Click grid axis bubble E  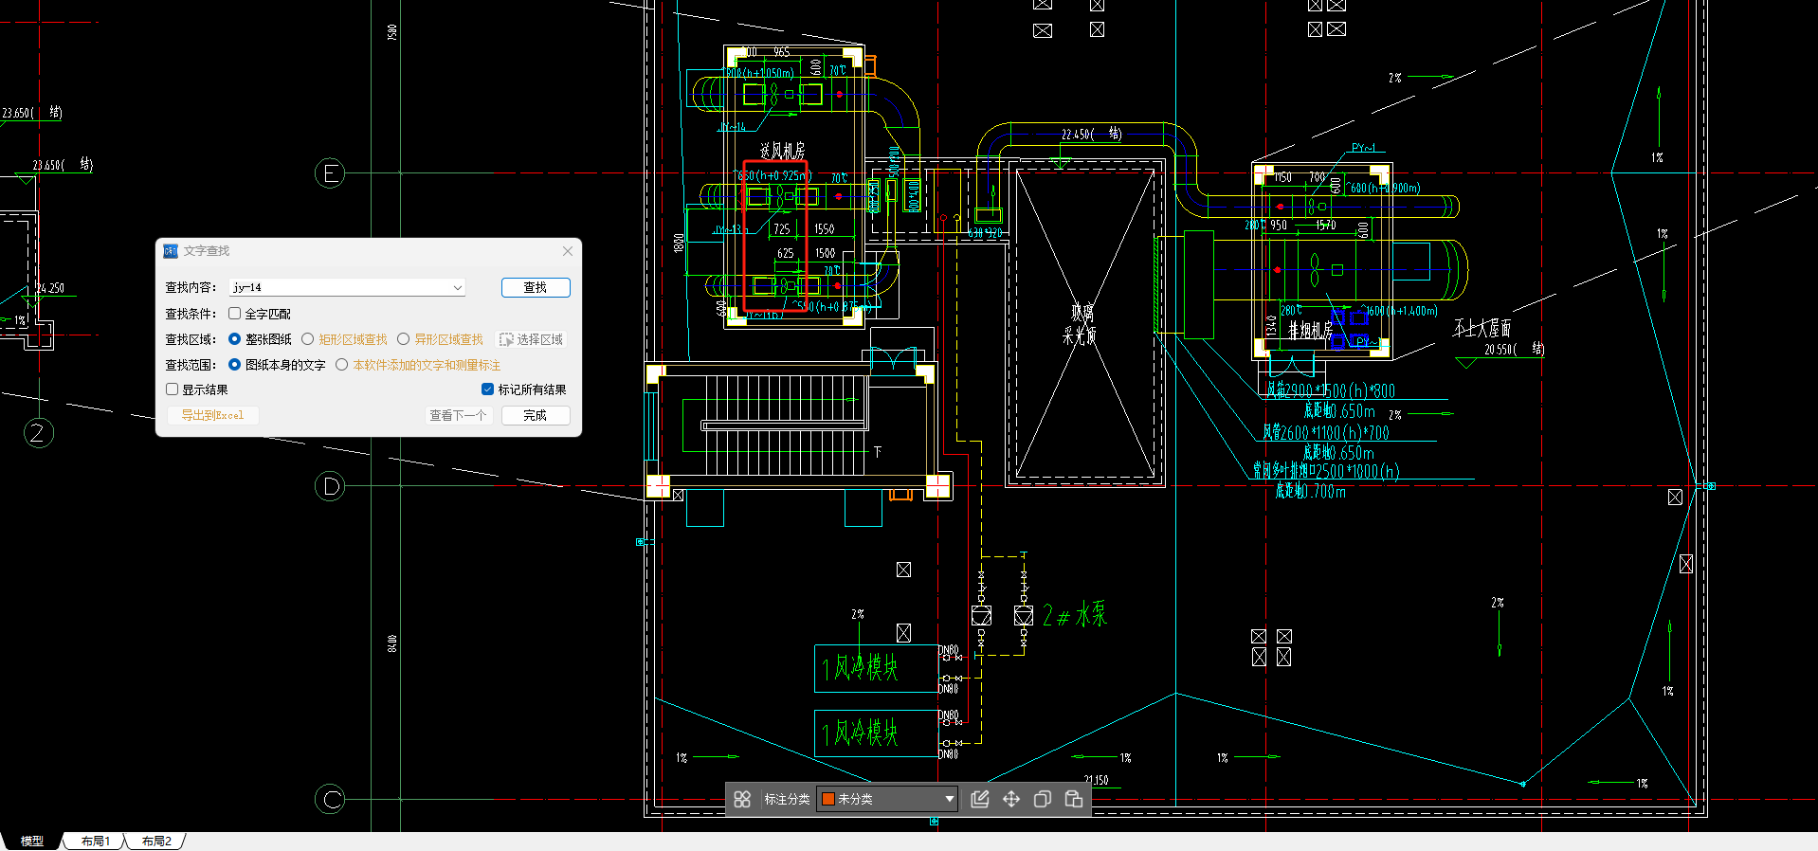pyautogui.click(x=330, y=173)
